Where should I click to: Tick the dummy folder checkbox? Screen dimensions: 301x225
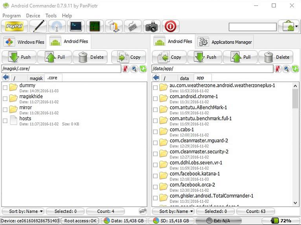tap(5, 88)
